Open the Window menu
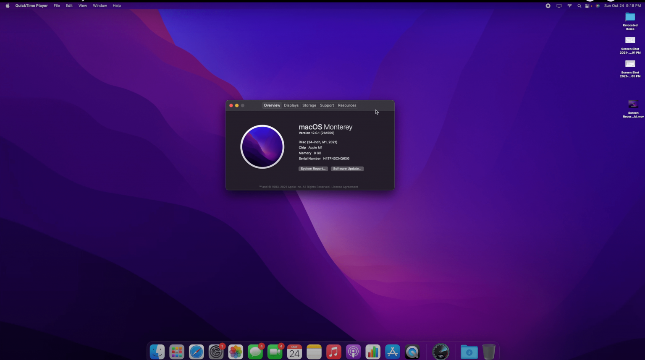This screenshot has height=360, width=645. click(100, 5)
